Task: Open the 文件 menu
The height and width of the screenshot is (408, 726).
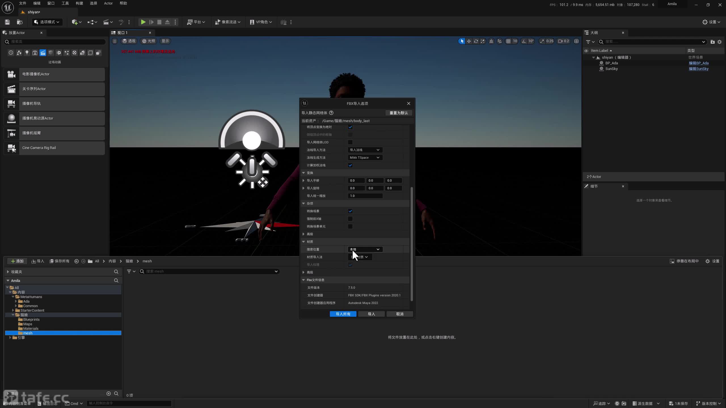Action: click(x=23, y=3)
